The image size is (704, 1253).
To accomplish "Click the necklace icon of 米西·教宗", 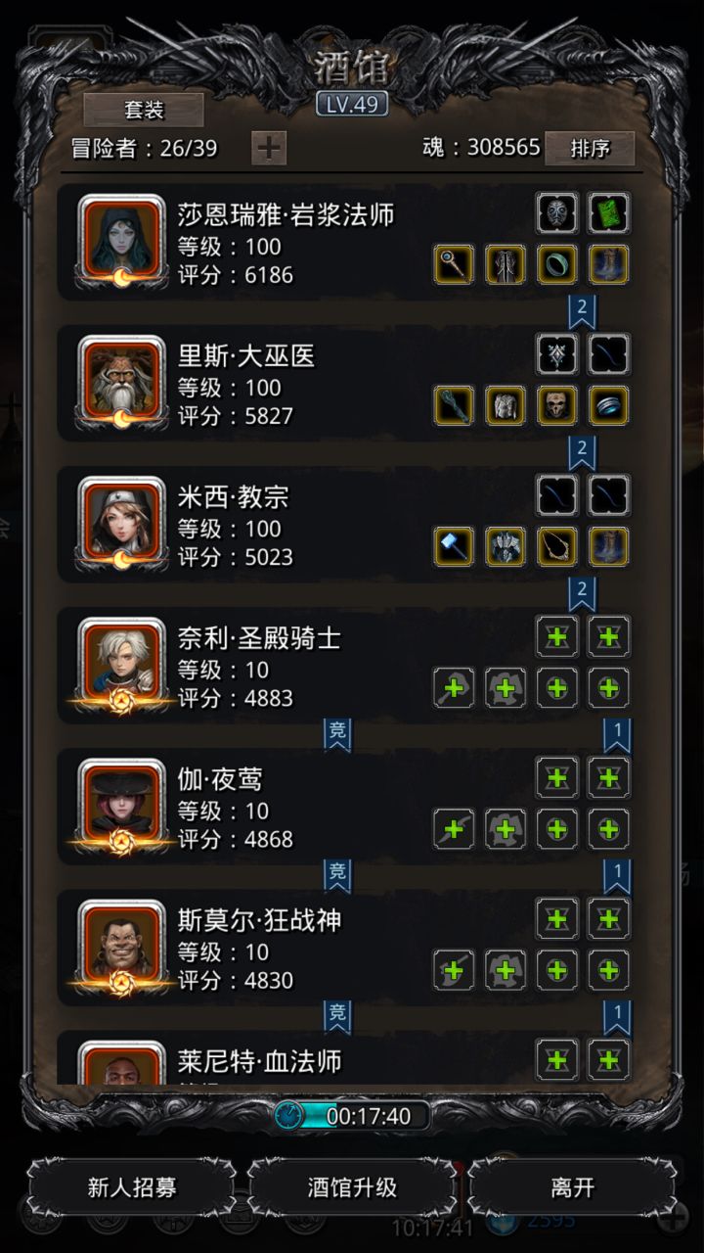I will 557,546.
